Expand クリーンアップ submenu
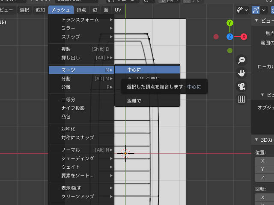274x205 pixels. [81, 196]
